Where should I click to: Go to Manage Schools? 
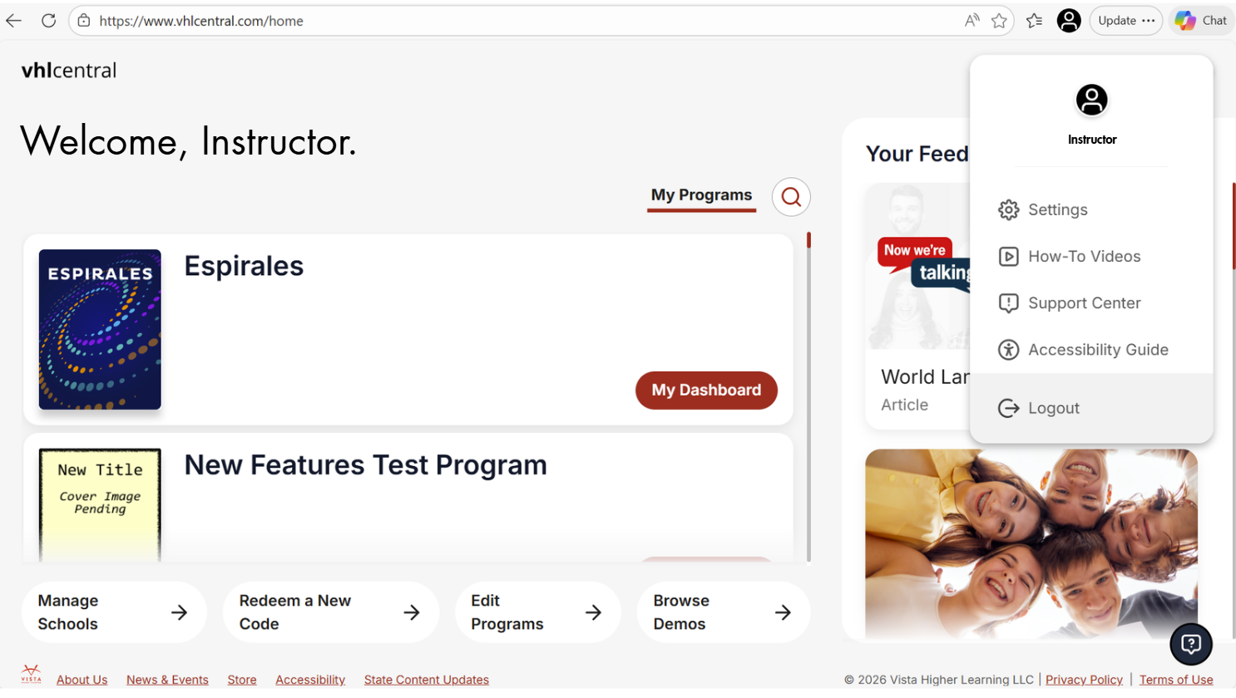113,612
